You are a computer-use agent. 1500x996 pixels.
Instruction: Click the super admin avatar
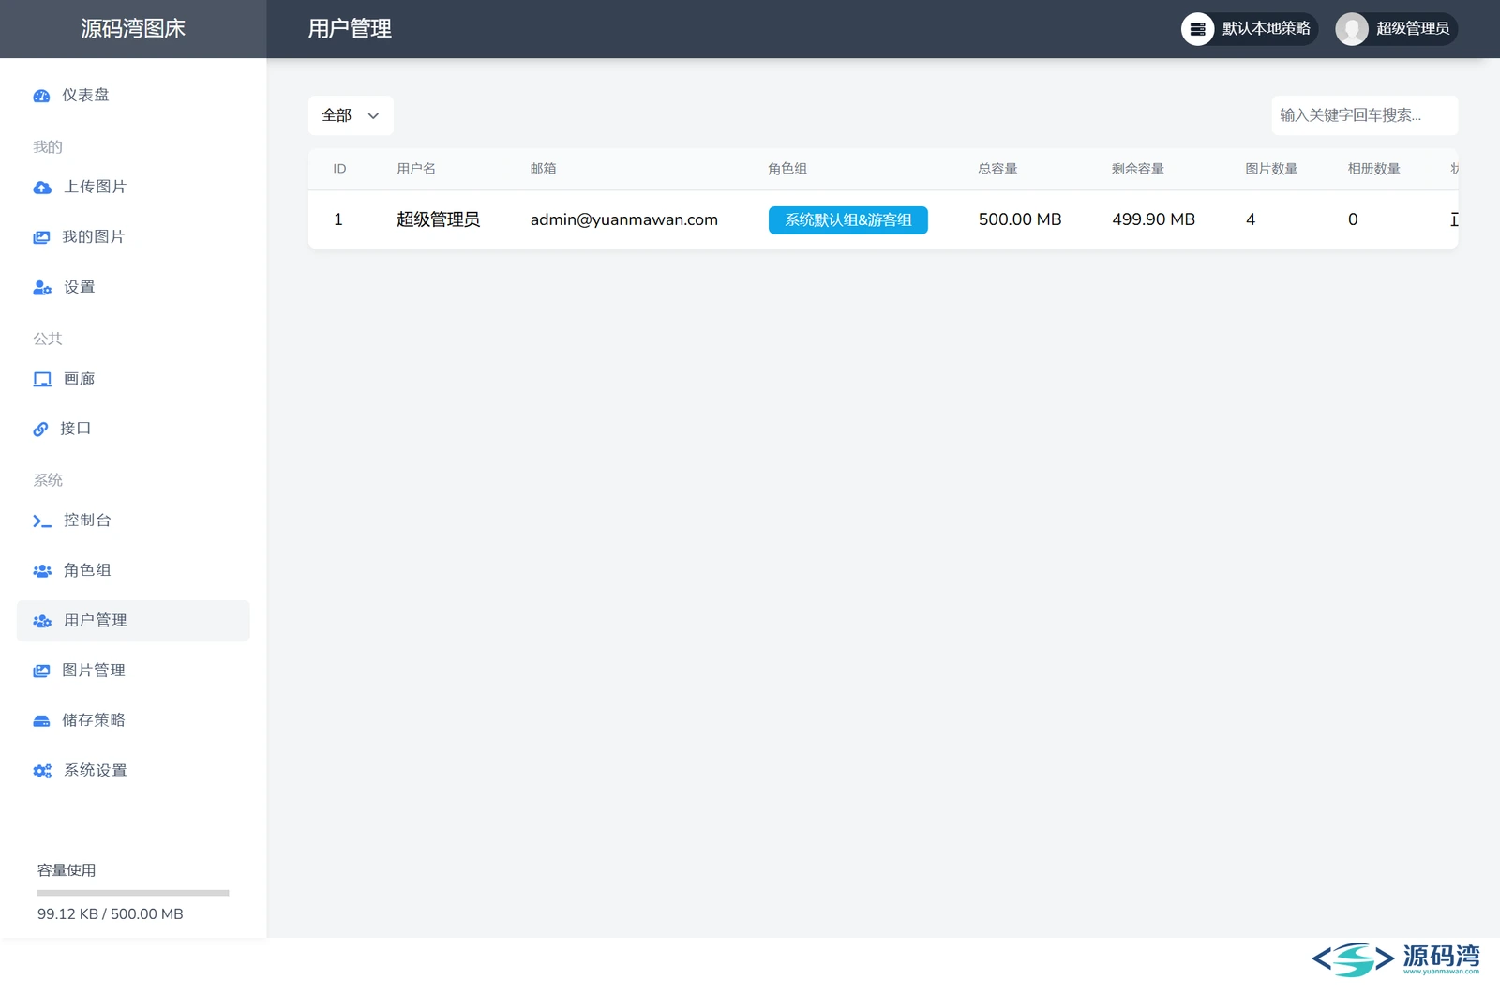click(1352, 29)
